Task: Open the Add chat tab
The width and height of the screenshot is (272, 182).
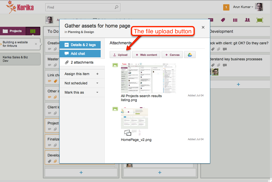Action: click(x=80, y=54)
